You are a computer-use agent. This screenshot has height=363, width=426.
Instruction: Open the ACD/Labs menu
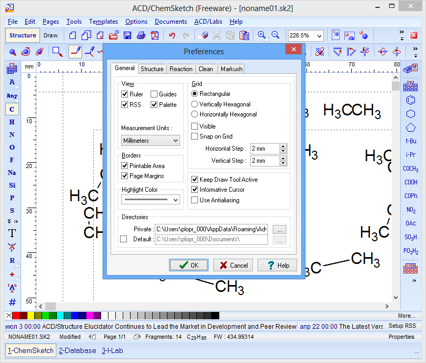[208, 22]
